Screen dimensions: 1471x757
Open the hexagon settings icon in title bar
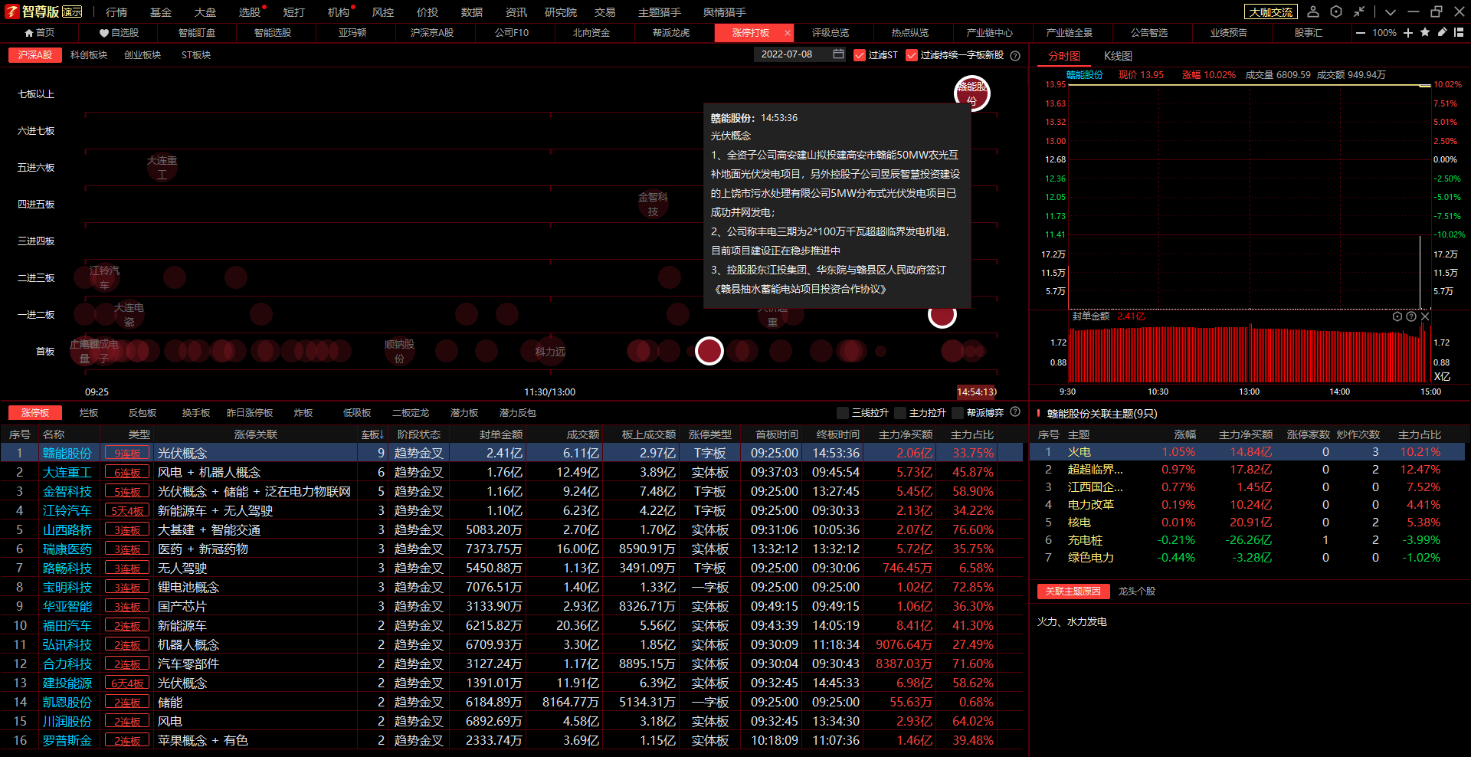point(1336,11)
